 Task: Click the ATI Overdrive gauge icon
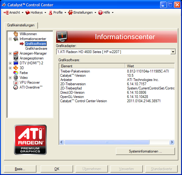pyautogui.click(x=16, y=87)
